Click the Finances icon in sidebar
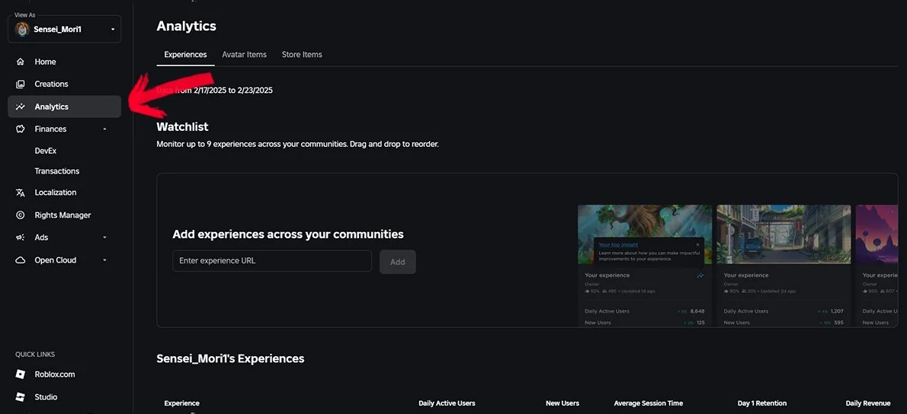The width and height of the screenshot is (907, 414). tap(21, 129)
